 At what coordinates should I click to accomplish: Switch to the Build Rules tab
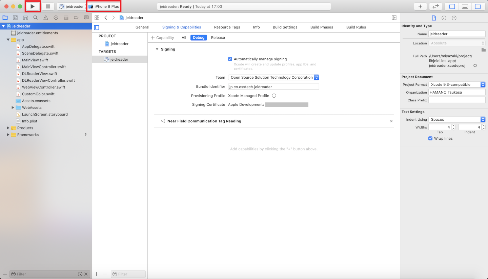(x=356, y=27)
